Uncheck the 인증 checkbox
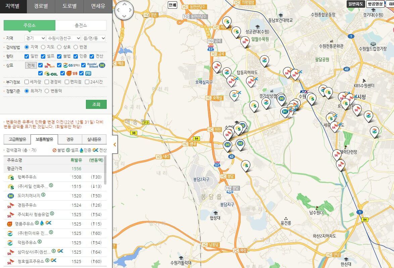 pos(76,56)
